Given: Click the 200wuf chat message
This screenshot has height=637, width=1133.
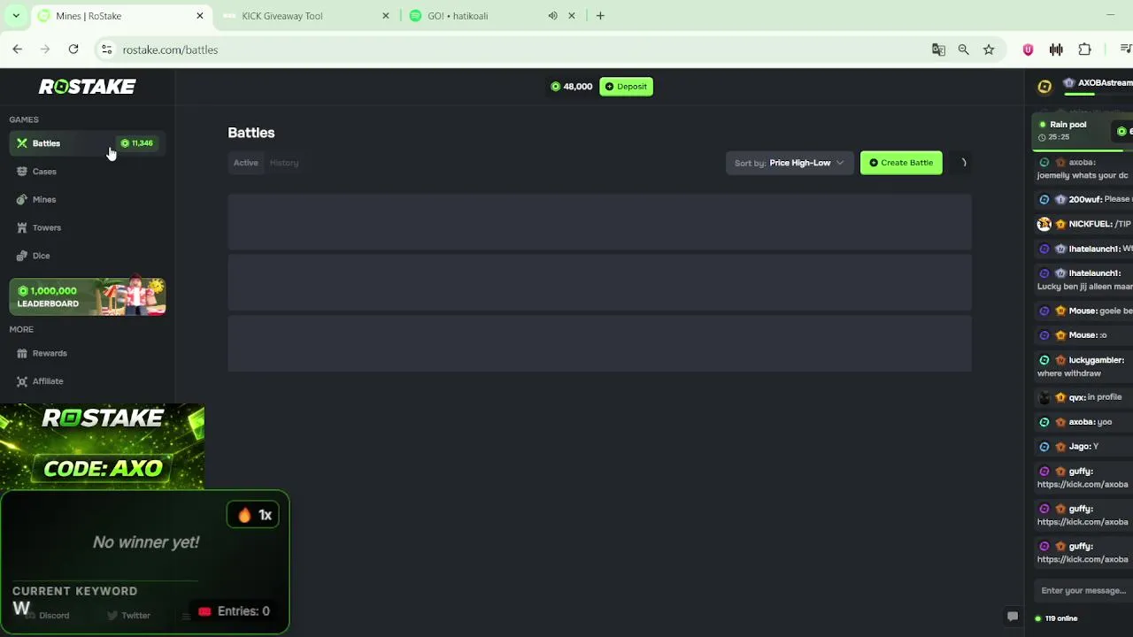Looking at the screenshot, I should click(x=1084, y=199).
